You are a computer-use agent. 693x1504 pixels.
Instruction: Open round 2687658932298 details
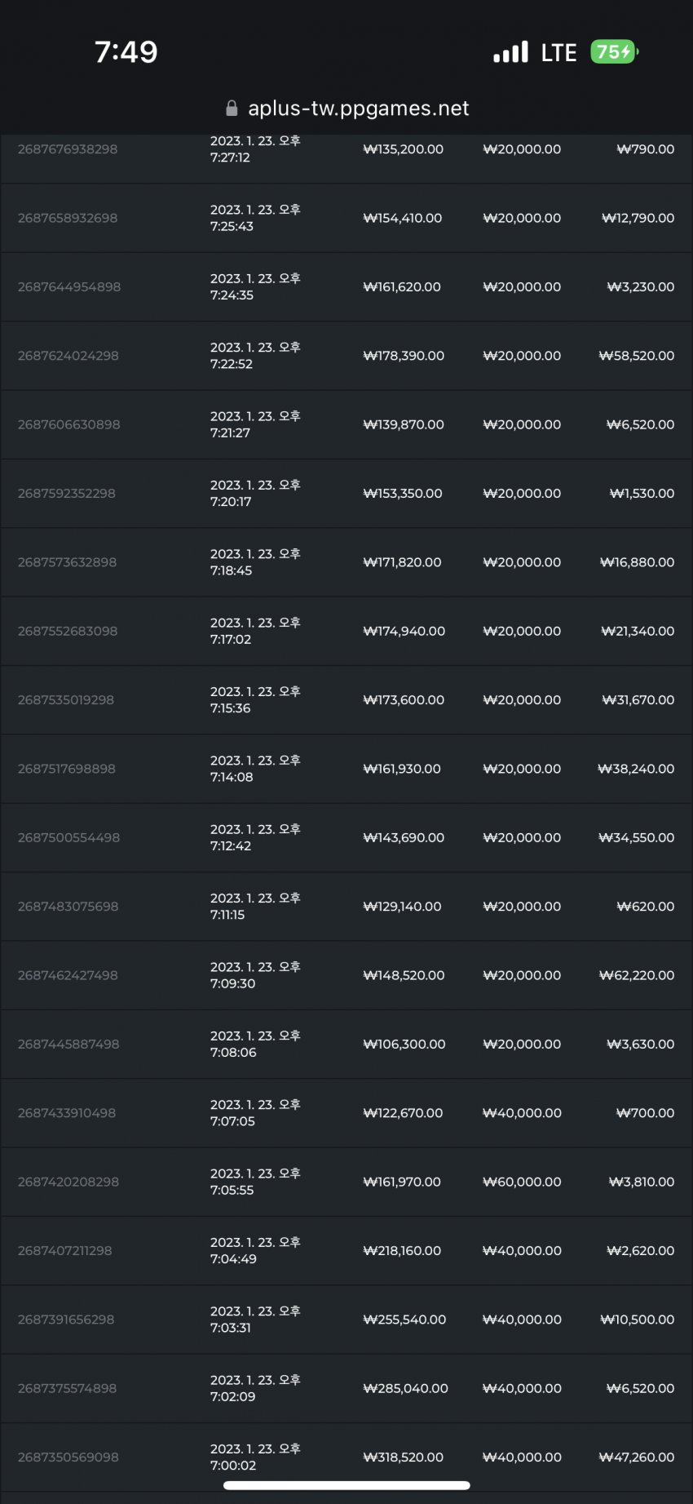click(346, 218)
